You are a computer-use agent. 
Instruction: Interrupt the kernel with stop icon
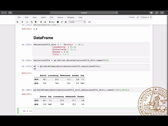(58, 22)
